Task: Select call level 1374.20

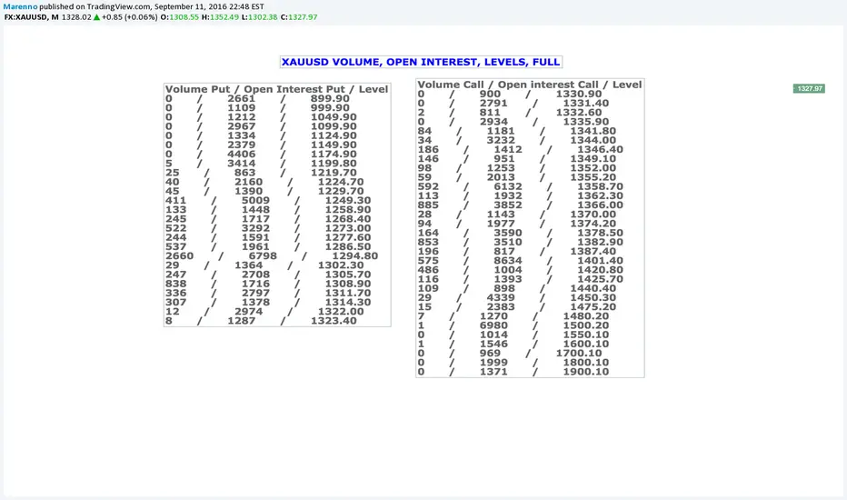Action: (593, 224)
